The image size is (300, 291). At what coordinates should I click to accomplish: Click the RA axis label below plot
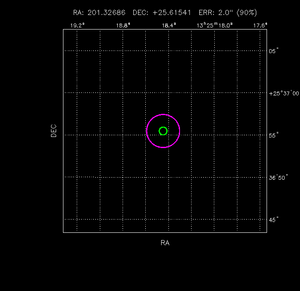point(165,243)
